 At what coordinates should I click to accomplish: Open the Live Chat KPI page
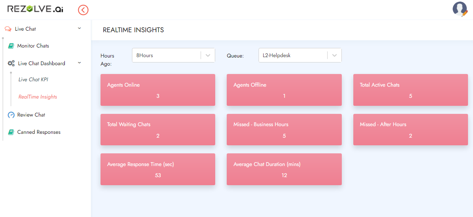click(33, 80)
